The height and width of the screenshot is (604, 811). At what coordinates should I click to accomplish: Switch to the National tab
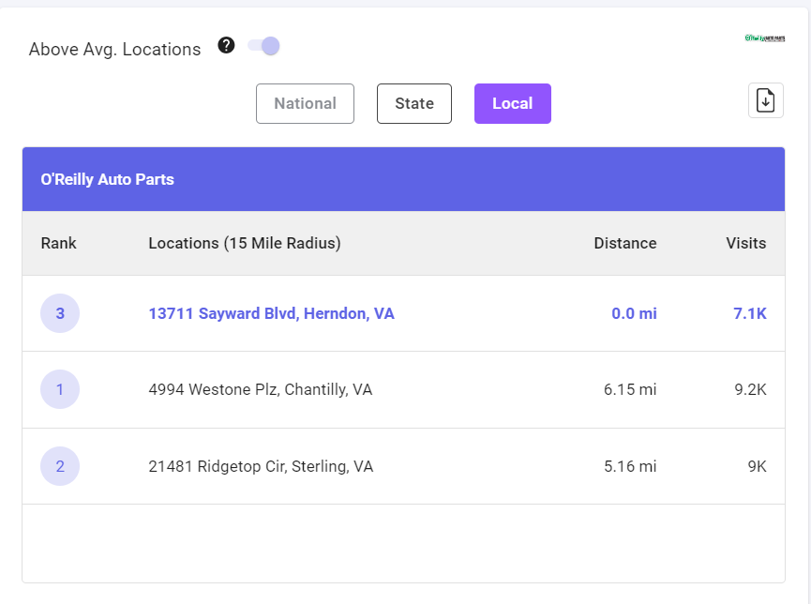pyautogui.click(x=305, y=103)
